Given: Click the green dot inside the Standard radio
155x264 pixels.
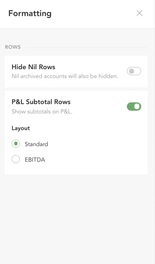Looking at the screenshot, I should [16, 144].
